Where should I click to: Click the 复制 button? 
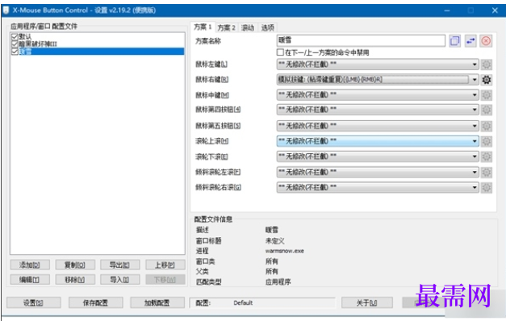pyautogui.click(x=75, y=265)
